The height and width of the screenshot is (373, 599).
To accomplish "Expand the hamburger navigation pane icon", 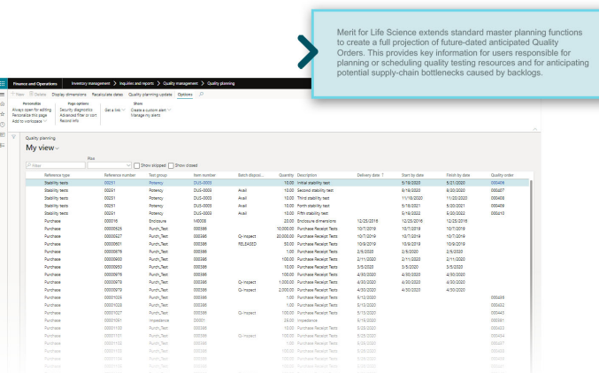I will [3, 94].
